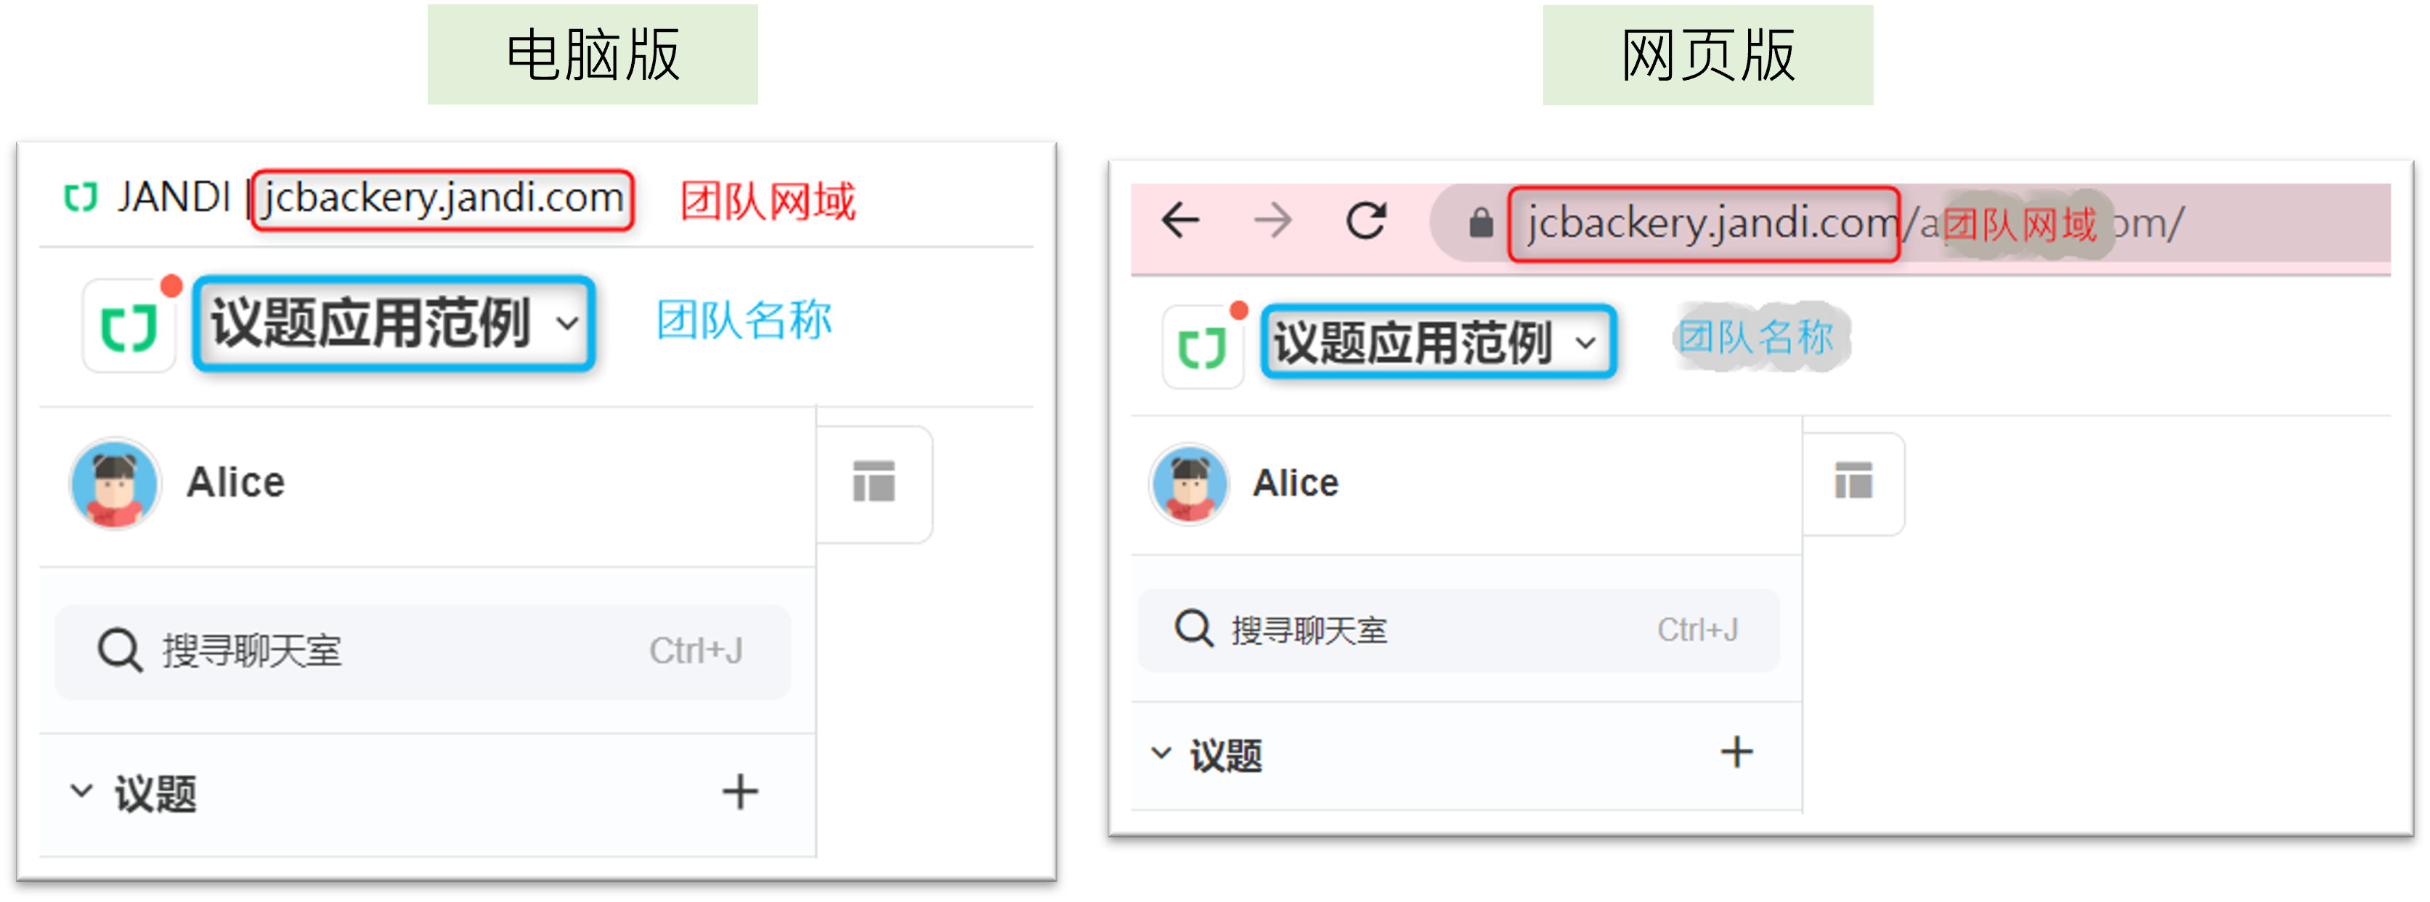Image resolution: width=2430 pixels, height=902 pixels.
Task: Open the board layout icon beside Alice in desktop version
Action: tap(874, 482)
